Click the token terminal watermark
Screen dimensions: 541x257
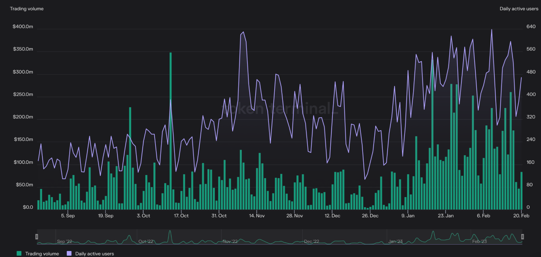pos(280,109)
